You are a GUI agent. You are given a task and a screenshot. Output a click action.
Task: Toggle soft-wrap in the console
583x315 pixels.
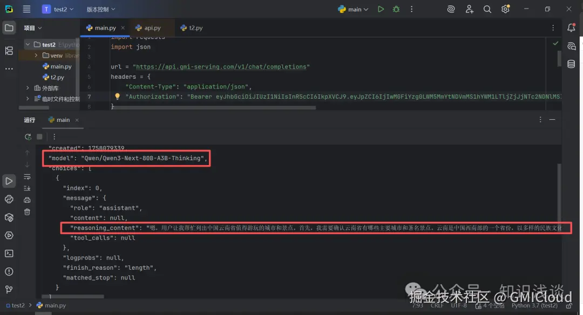point(27,177)
